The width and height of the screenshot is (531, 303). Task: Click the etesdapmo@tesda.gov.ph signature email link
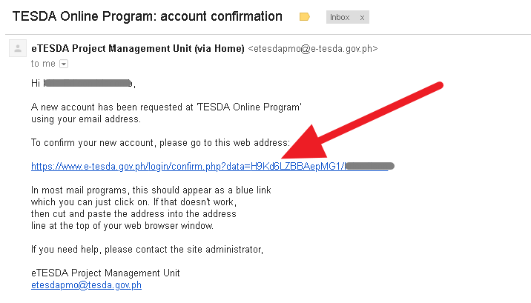tap(86, 285)
